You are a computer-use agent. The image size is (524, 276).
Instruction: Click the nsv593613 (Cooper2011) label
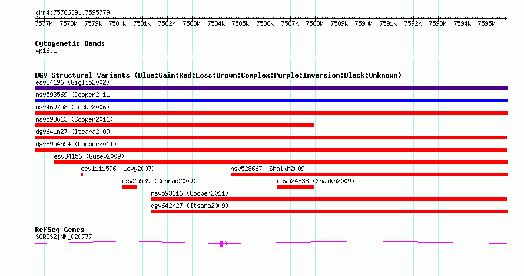tap(74, 119)
